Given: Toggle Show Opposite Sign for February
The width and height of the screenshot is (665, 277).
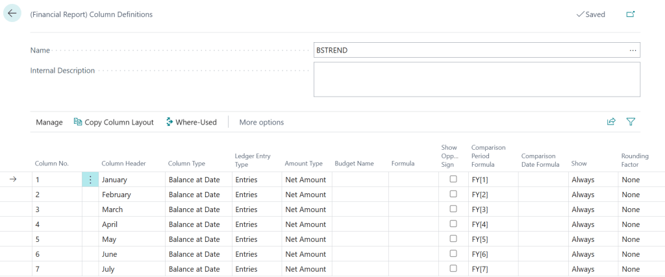Looking at the screenshot, I should tap(453, 194).
